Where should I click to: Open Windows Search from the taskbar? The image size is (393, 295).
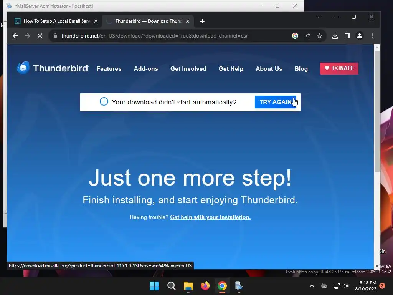[x=172, y=286]
